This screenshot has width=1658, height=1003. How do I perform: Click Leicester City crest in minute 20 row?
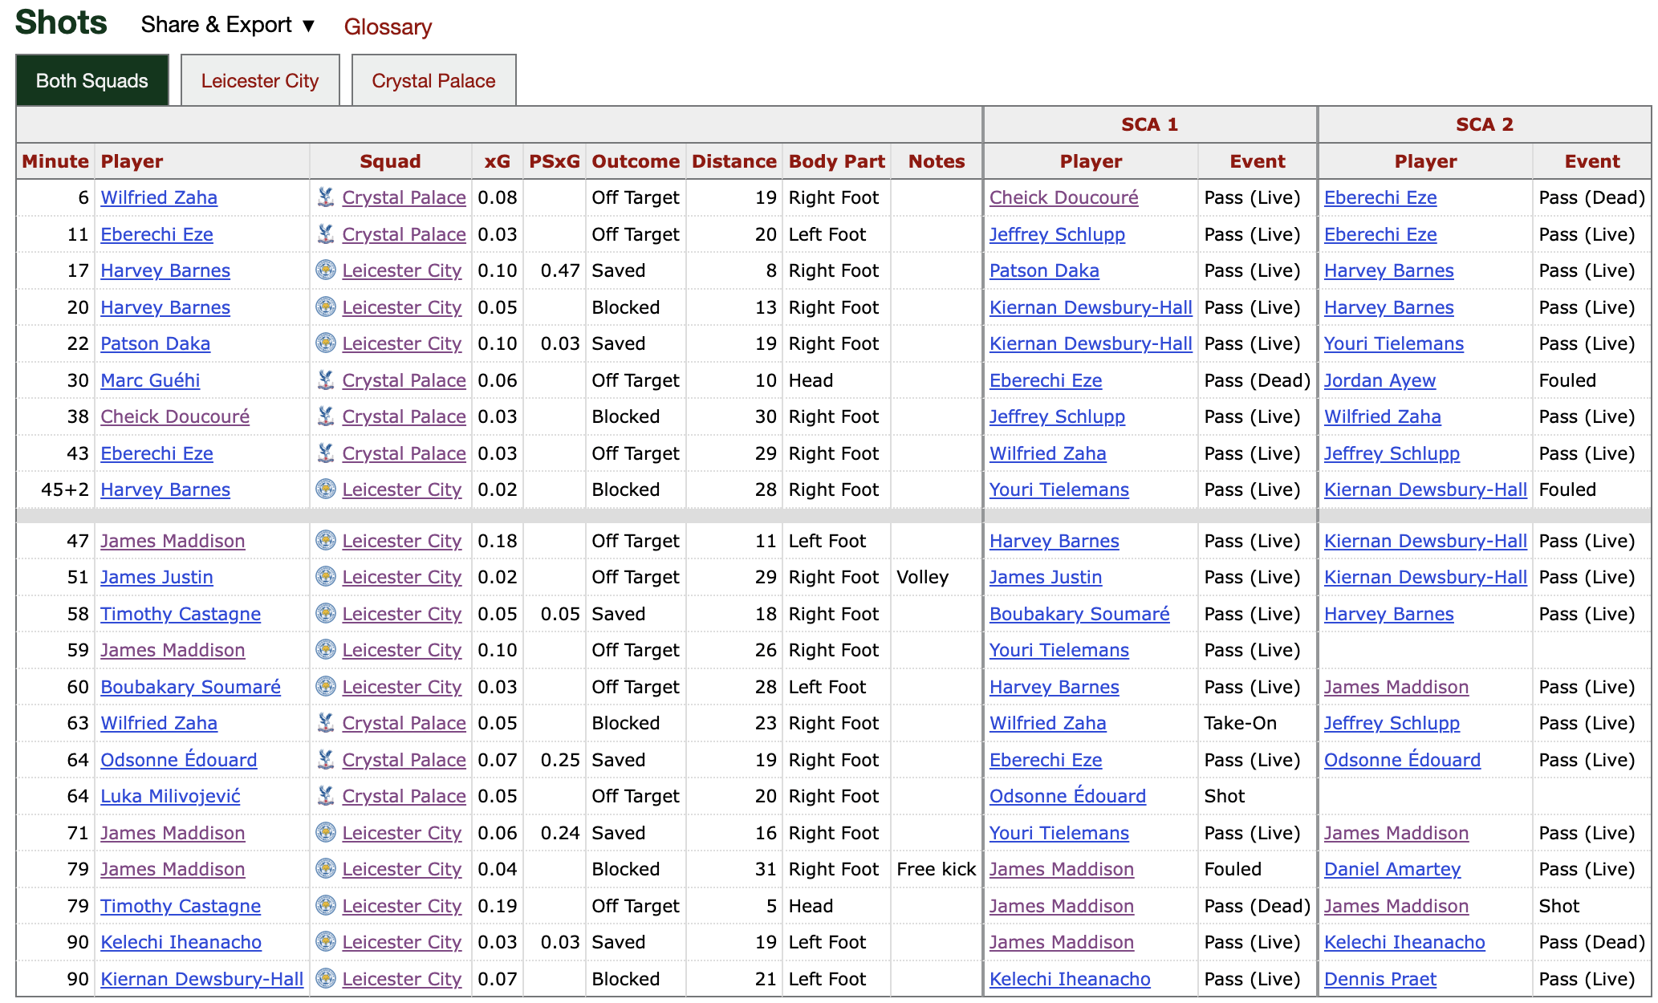(x=326, y=307)
